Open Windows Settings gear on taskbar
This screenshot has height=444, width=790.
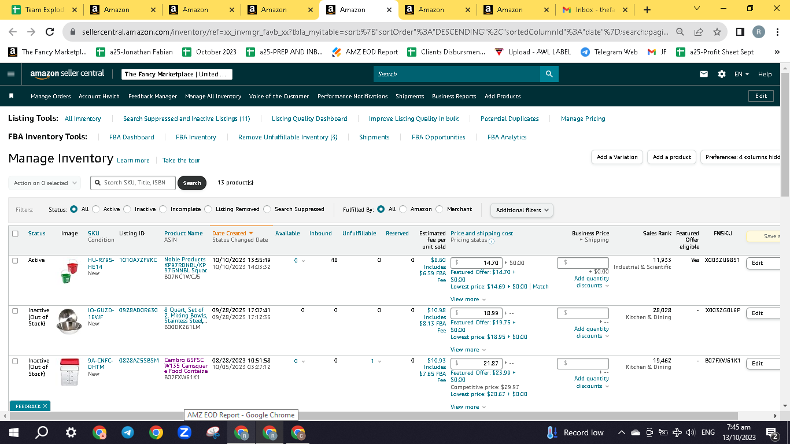pyautogui.click(x=71, y=432)
